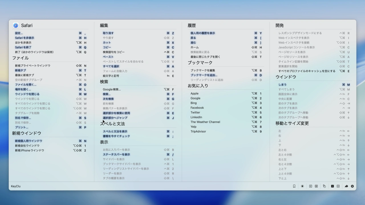Toggle the K key filter button
The width and height of the screenshot is (365, 205).
[311, 186]
